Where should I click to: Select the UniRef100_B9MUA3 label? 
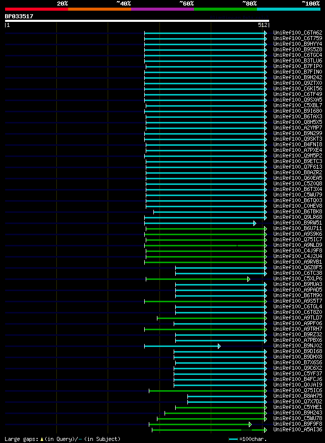(x=298, y=284)
